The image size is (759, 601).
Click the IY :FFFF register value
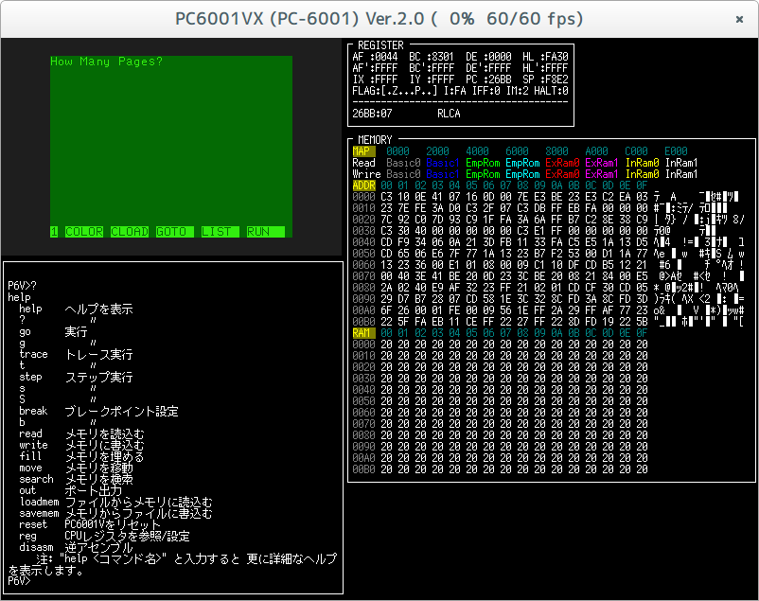point(432,80)
